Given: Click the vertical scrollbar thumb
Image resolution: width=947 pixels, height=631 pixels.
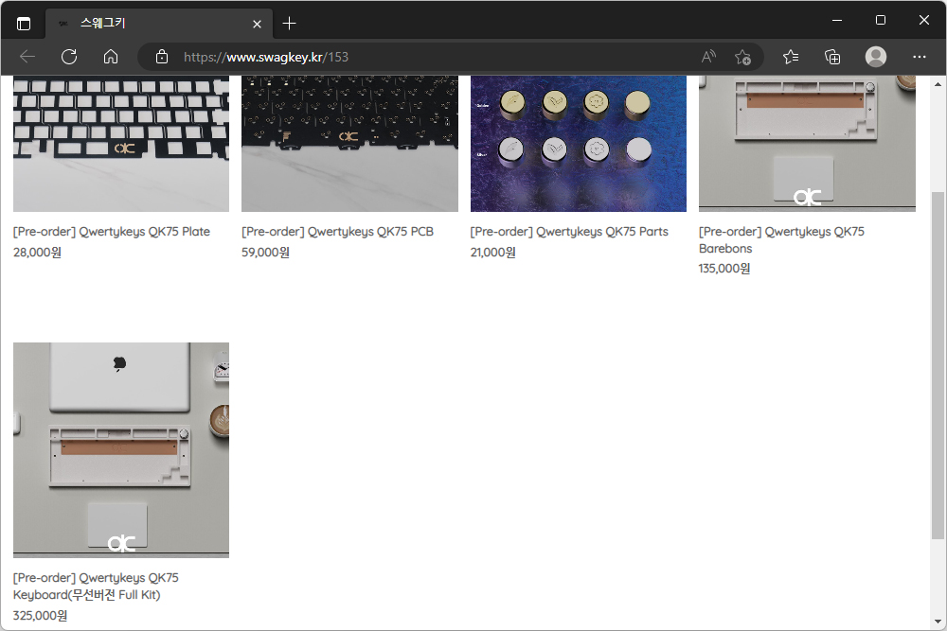Looking at the screenshot, I should tap(938, 365).
